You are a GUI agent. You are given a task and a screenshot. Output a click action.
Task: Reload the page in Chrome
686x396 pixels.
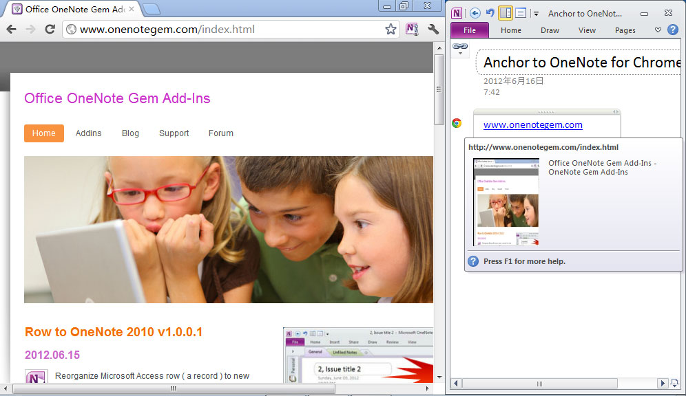[x=50, y=30]
